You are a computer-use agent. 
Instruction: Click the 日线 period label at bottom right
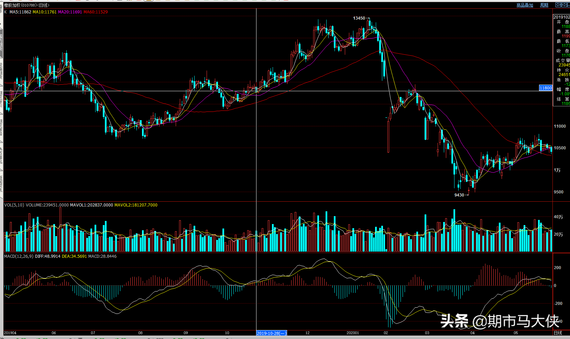coord(558,333)
